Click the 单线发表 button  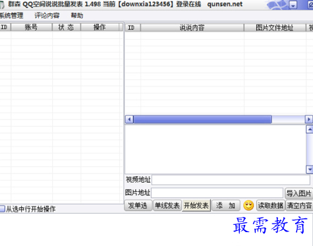[167, 206]
